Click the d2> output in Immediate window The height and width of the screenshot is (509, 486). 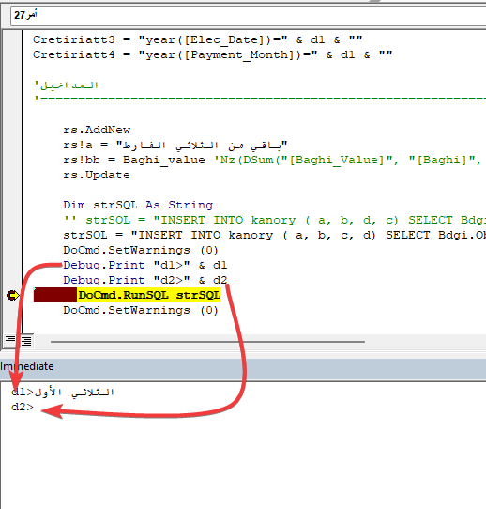click(23, 407)
